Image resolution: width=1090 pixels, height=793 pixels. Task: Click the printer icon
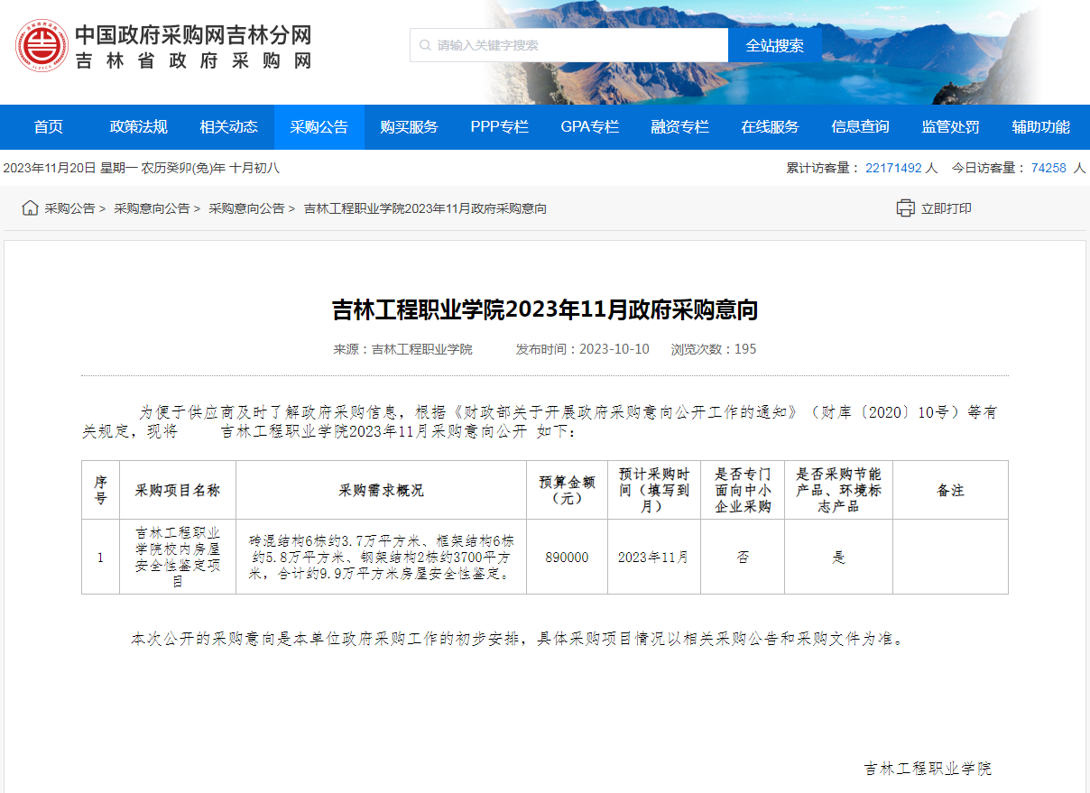(x=905, y=207)
